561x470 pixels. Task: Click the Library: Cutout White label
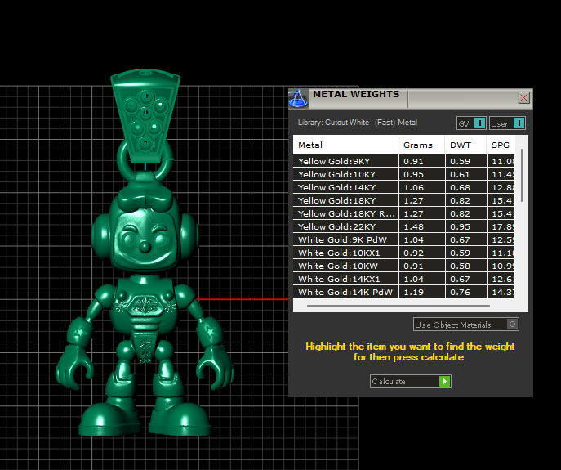pos(358,123)
